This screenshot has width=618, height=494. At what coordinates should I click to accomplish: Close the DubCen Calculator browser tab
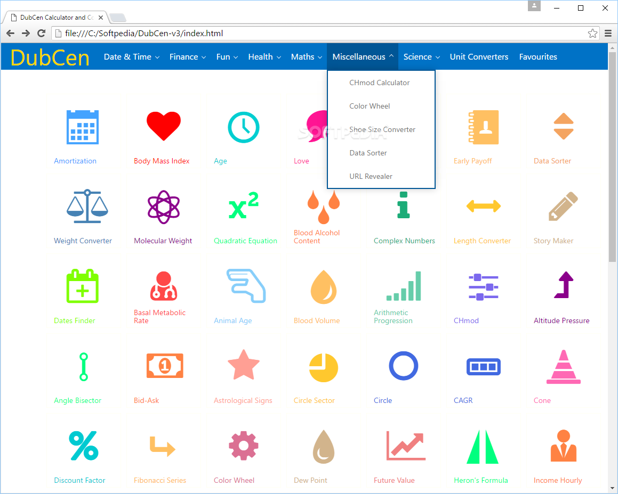click(x=101, y=18)
